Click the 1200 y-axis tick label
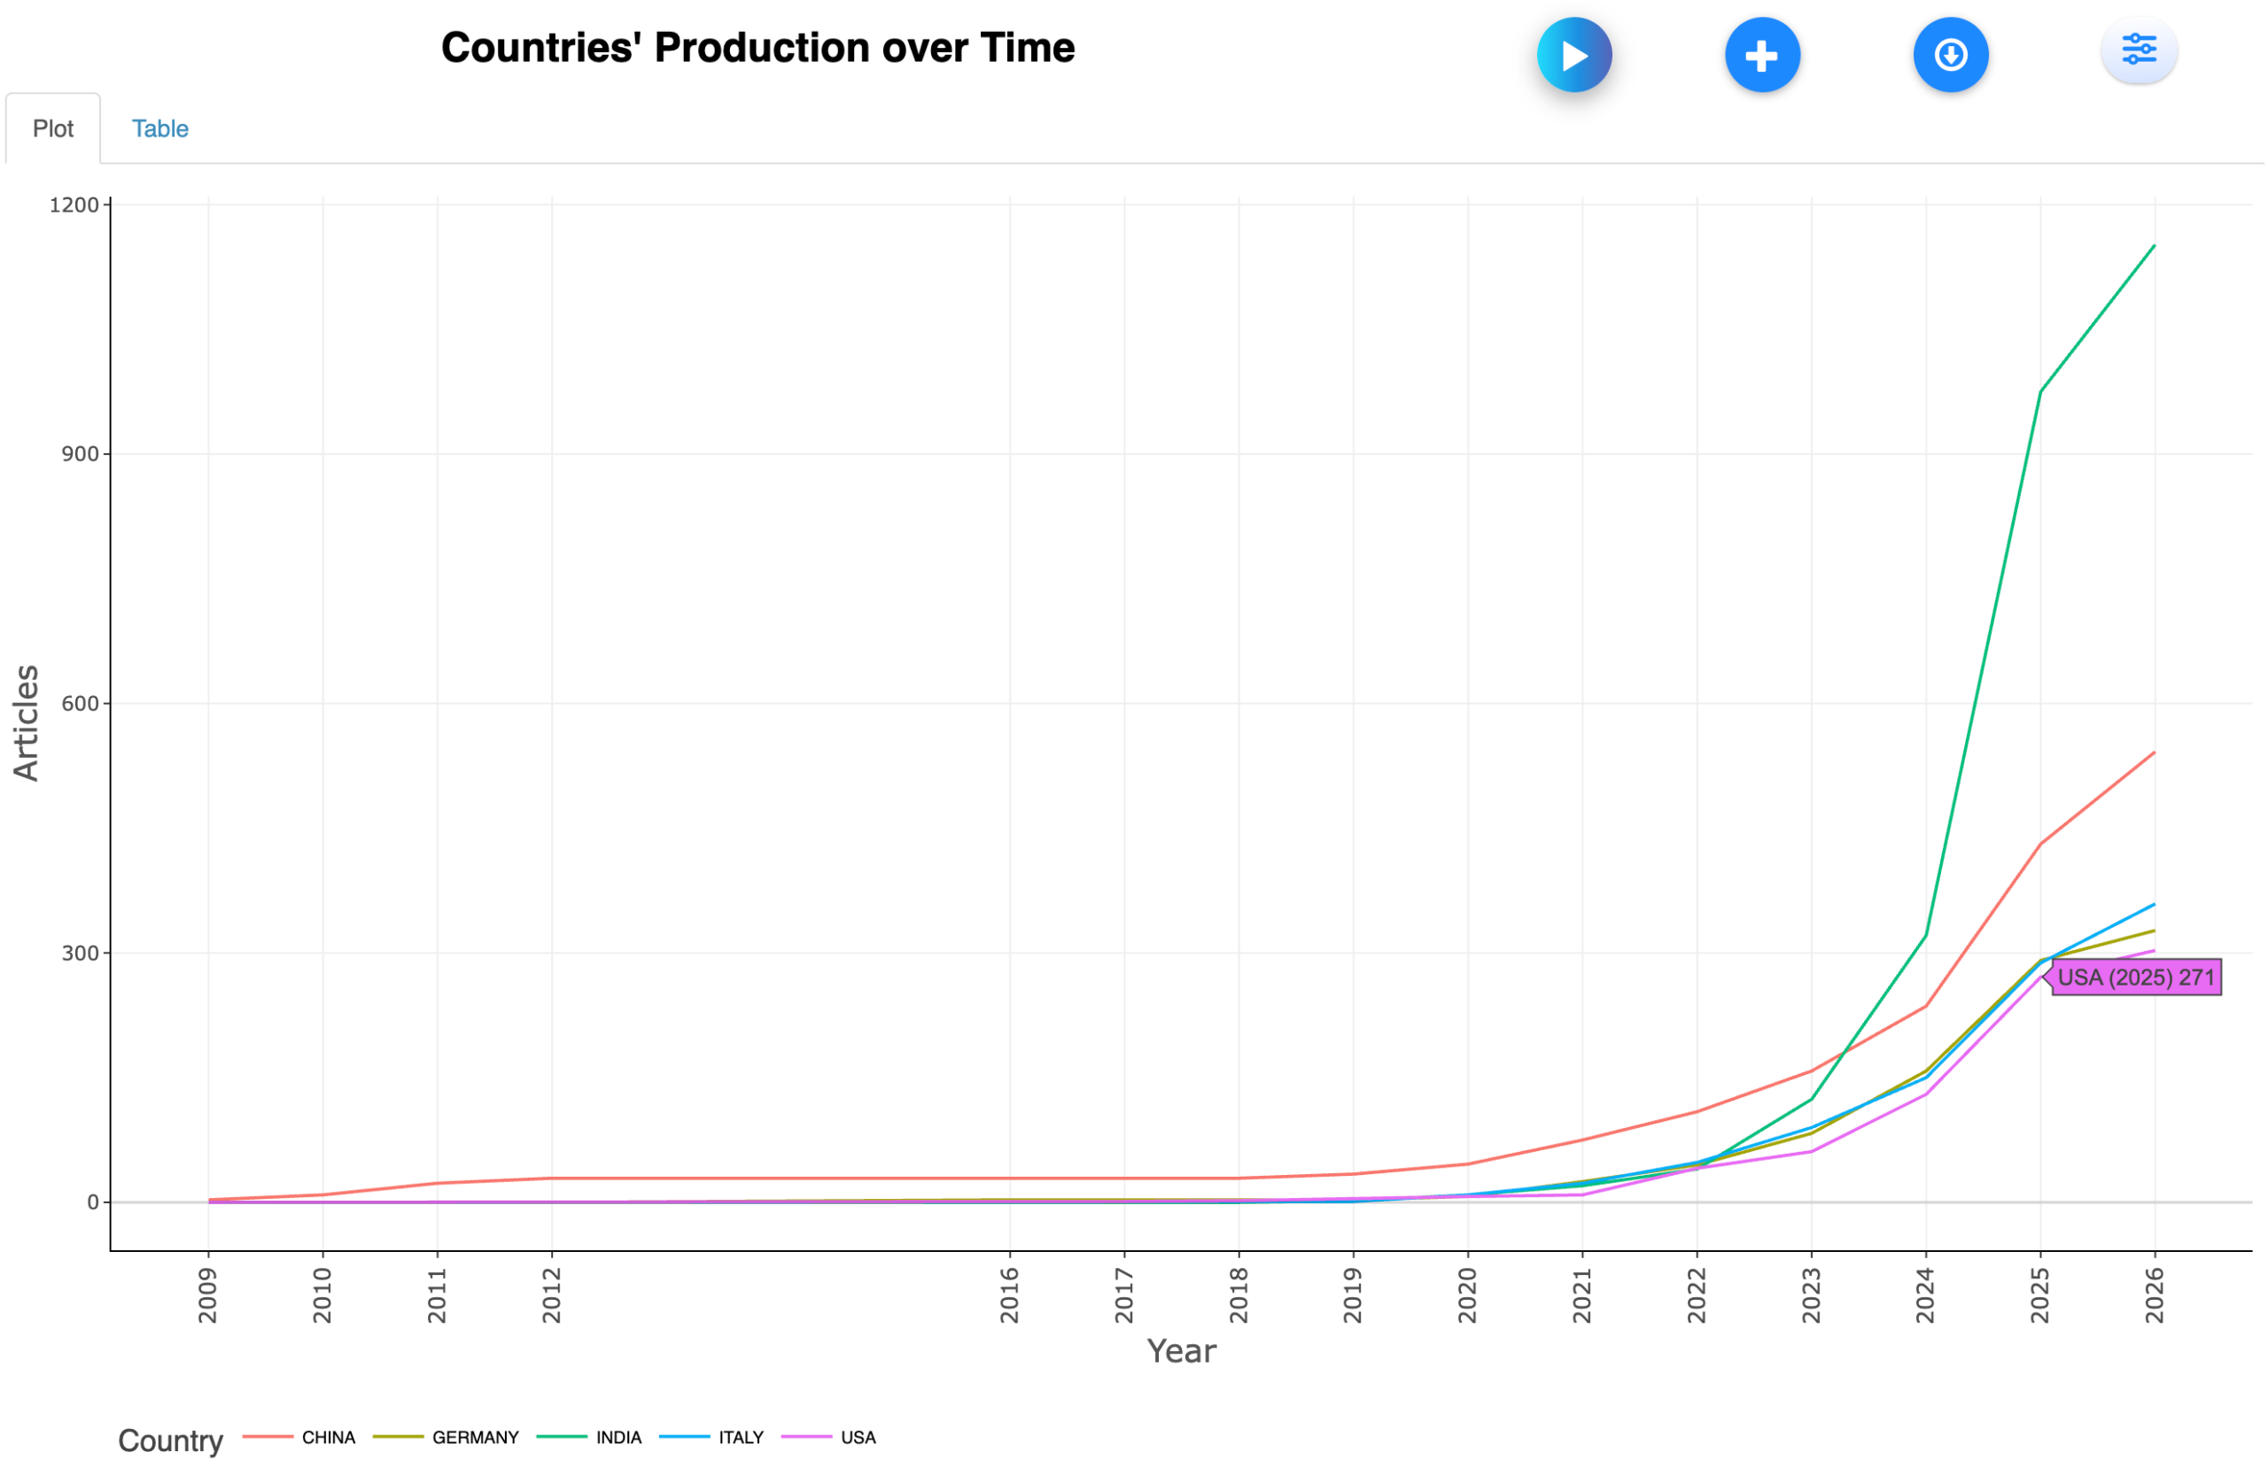 (74, 205)
